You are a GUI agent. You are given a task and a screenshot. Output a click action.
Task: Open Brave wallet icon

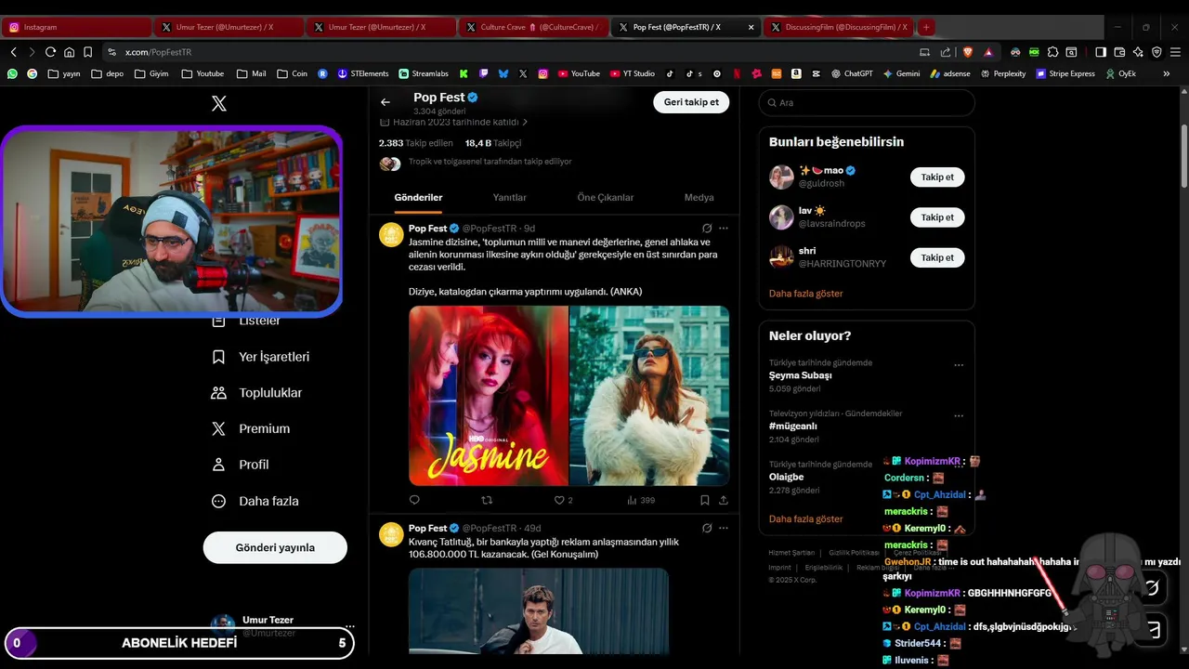[x=1119, y=52]
